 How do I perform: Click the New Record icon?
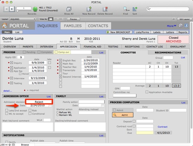[89, 9]
